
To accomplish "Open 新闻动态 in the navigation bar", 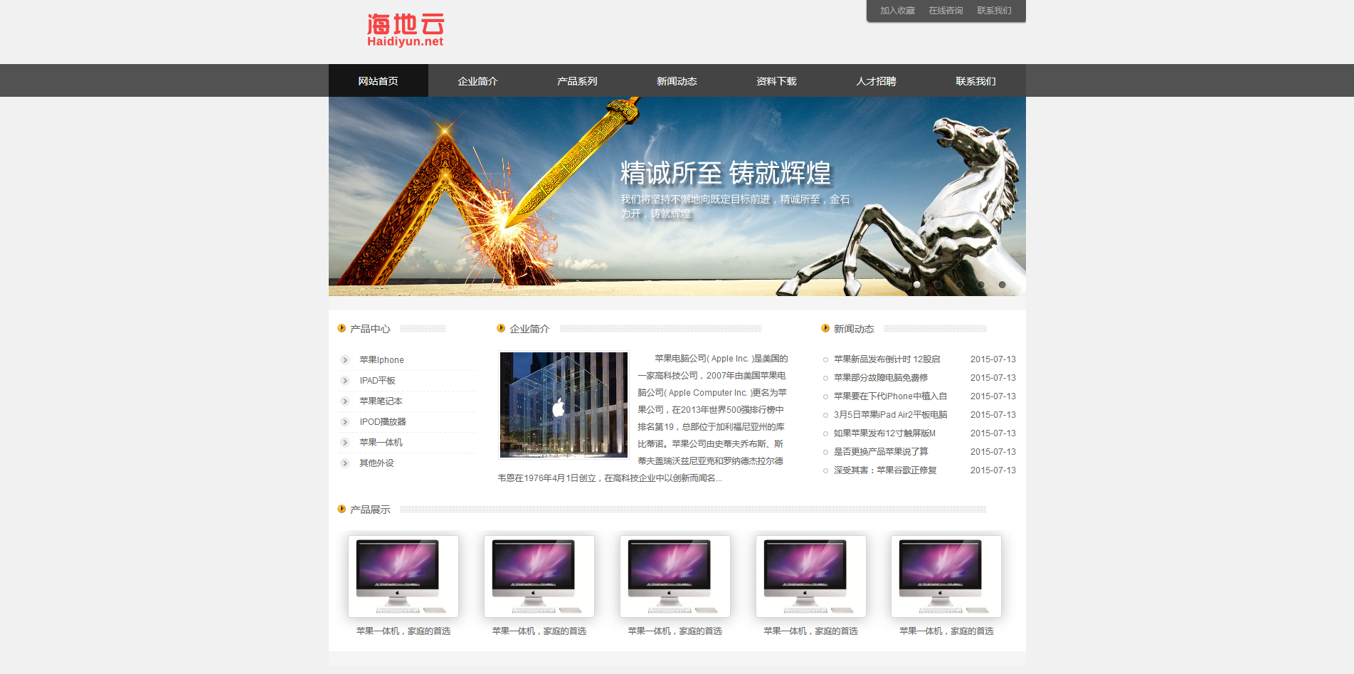I will 677,80.
